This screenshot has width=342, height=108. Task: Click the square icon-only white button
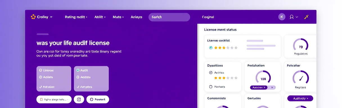coord(79,99)
